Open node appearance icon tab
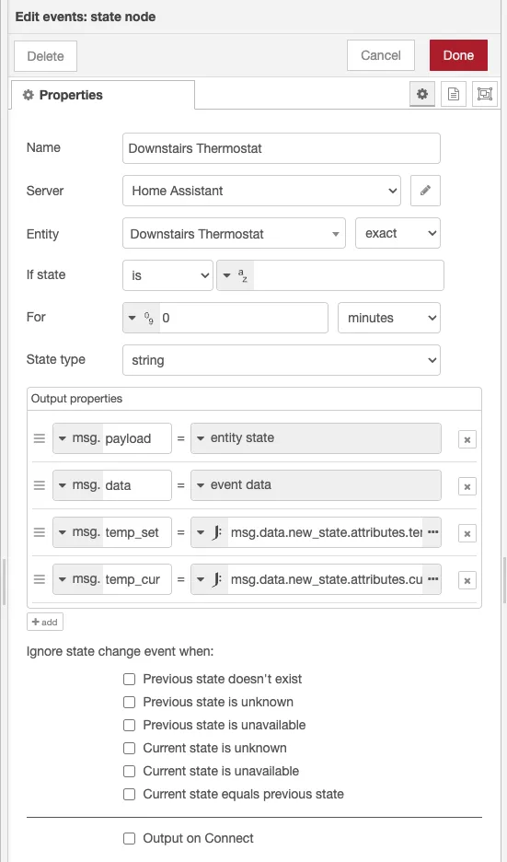The height and width of the screenshot is (862, 507). click(485, 94)
